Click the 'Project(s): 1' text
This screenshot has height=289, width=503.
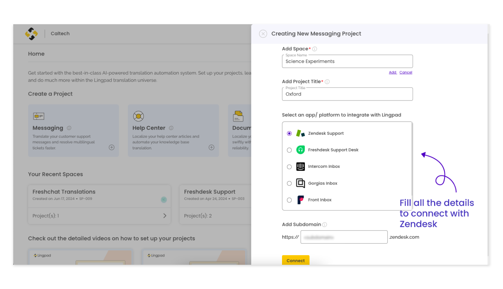tap(46, 216)
